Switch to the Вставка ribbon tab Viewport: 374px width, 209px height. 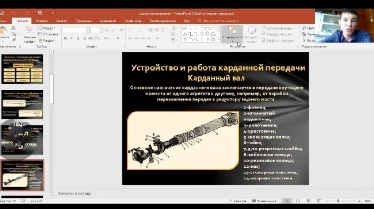pos(42,21)
